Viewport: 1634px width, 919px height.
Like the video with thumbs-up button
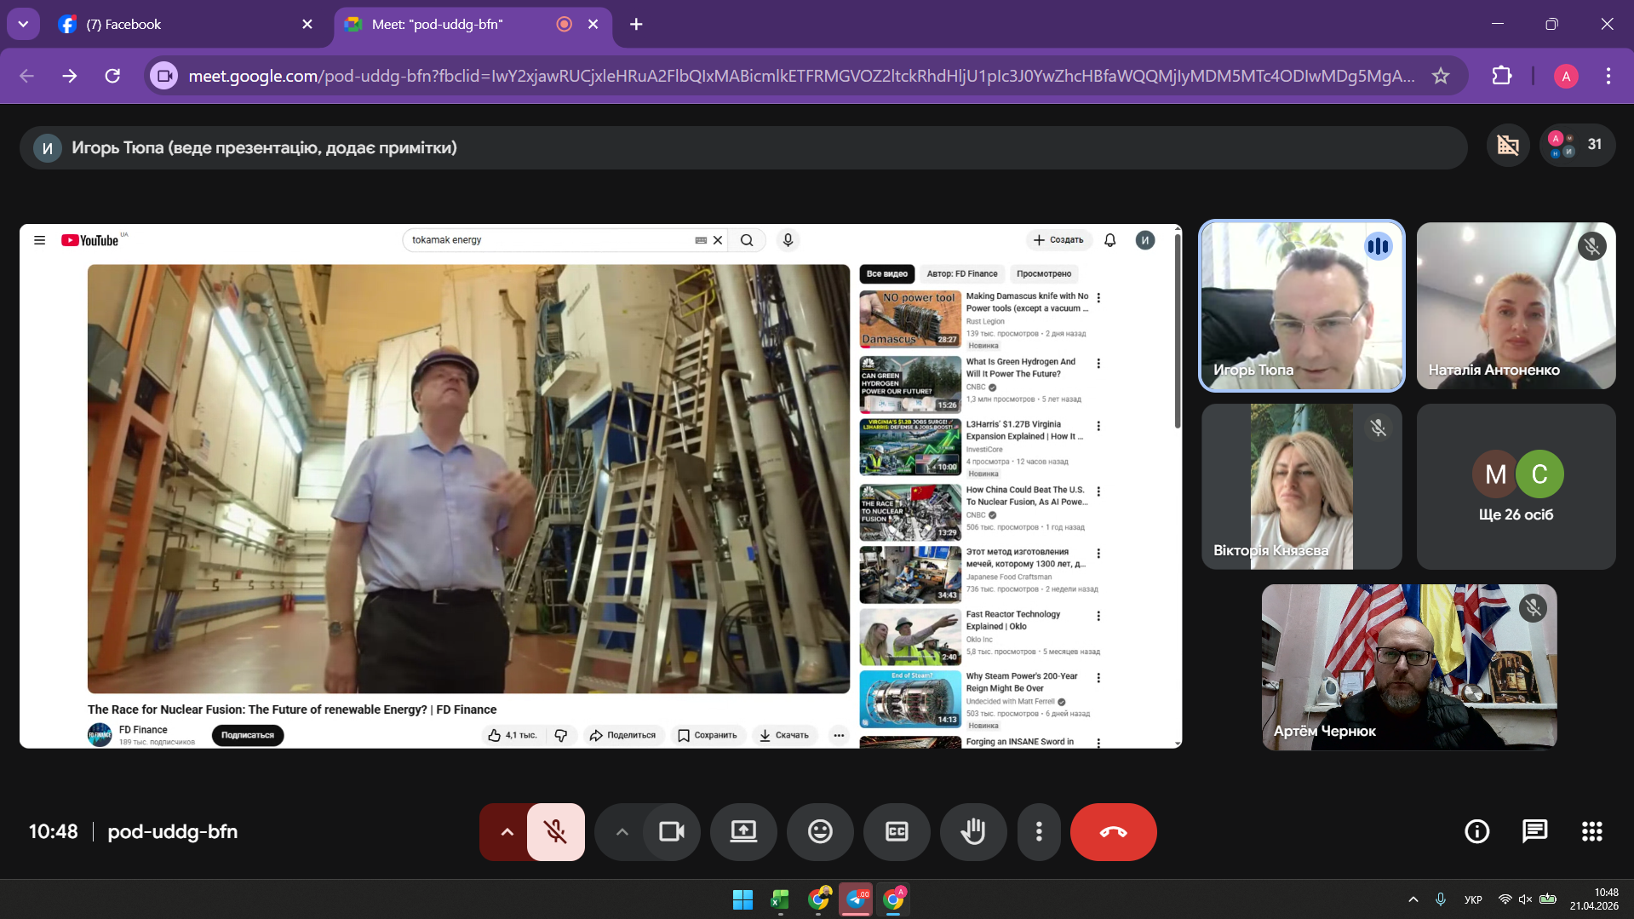click(x=513, y=735)
